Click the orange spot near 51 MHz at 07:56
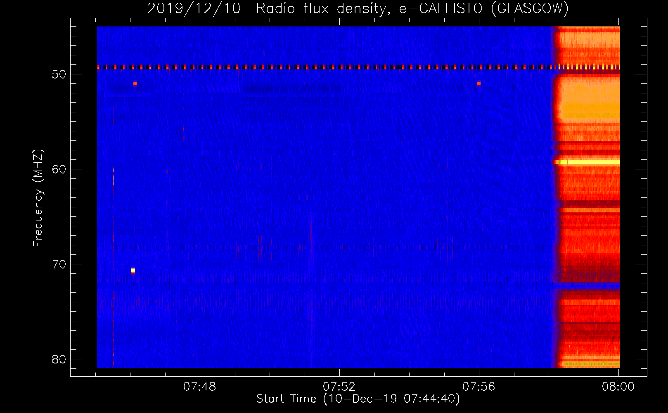 coord(478,83)
